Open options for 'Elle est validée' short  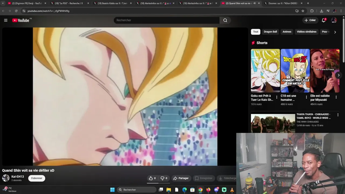click(x=336, y=97)
